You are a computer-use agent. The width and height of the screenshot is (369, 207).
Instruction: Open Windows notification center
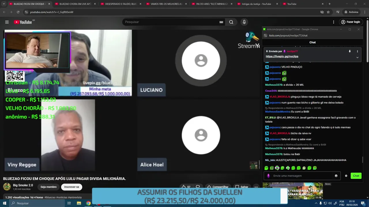(x=364, y=203)
